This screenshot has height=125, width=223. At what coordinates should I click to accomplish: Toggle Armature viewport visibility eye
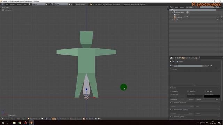pos(217,17)
